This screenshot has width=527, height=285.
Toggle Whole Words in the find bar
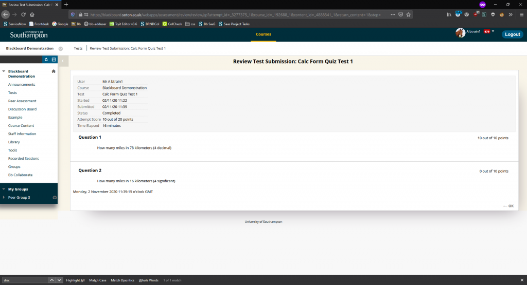click(x=149, y=280)
